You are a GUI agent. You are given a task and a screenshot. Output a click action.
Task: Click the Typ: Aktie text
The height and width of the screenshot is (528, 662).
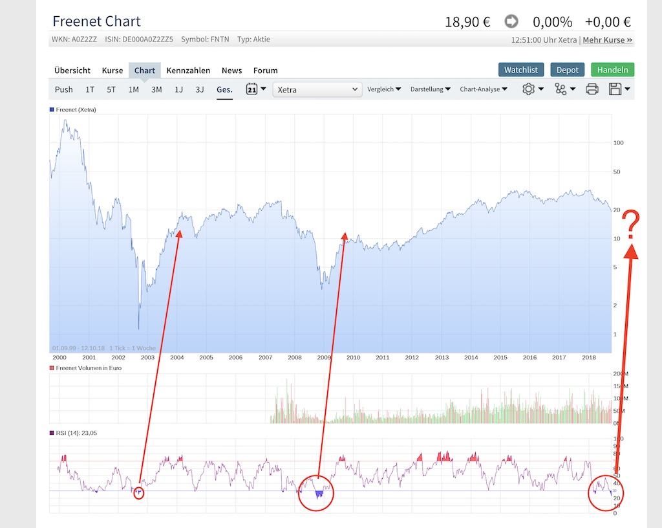[253, 39]
